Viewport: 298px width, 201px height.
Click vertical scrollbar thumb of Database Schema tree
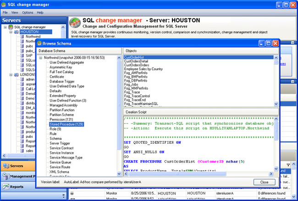(x=119, y=105)
